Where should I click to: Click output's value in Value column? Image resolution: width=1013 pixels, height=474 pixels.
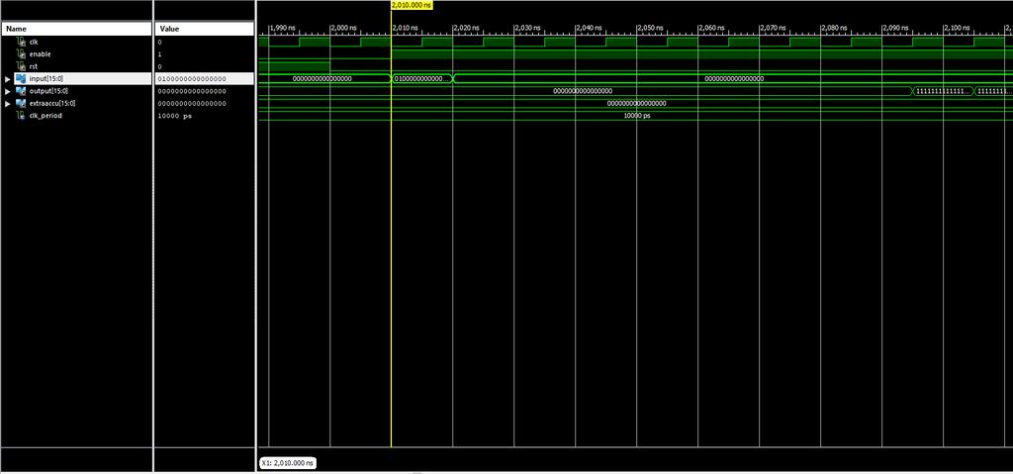point(192,91)
